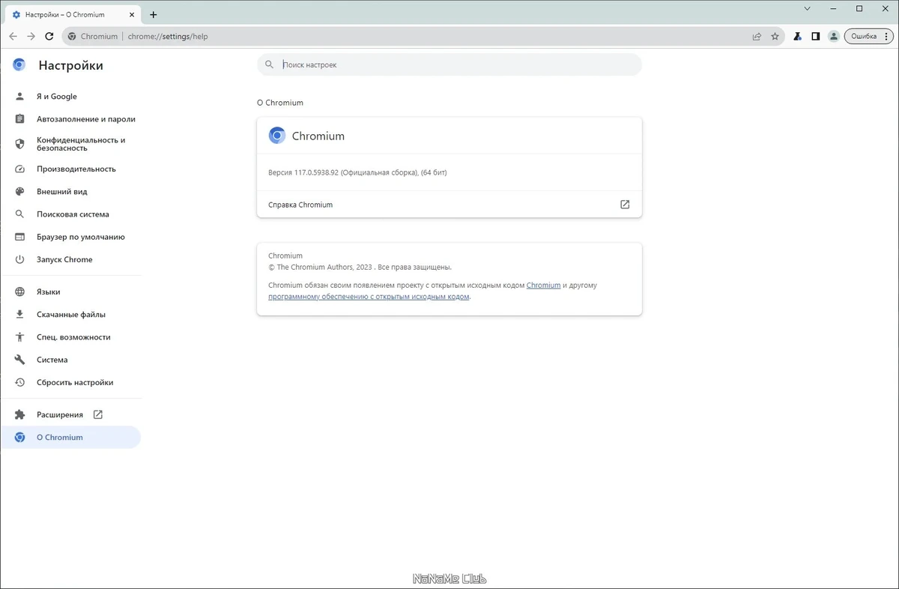
Task: Select Запуск Chrome in the sidebar
Action: (70, 259)
